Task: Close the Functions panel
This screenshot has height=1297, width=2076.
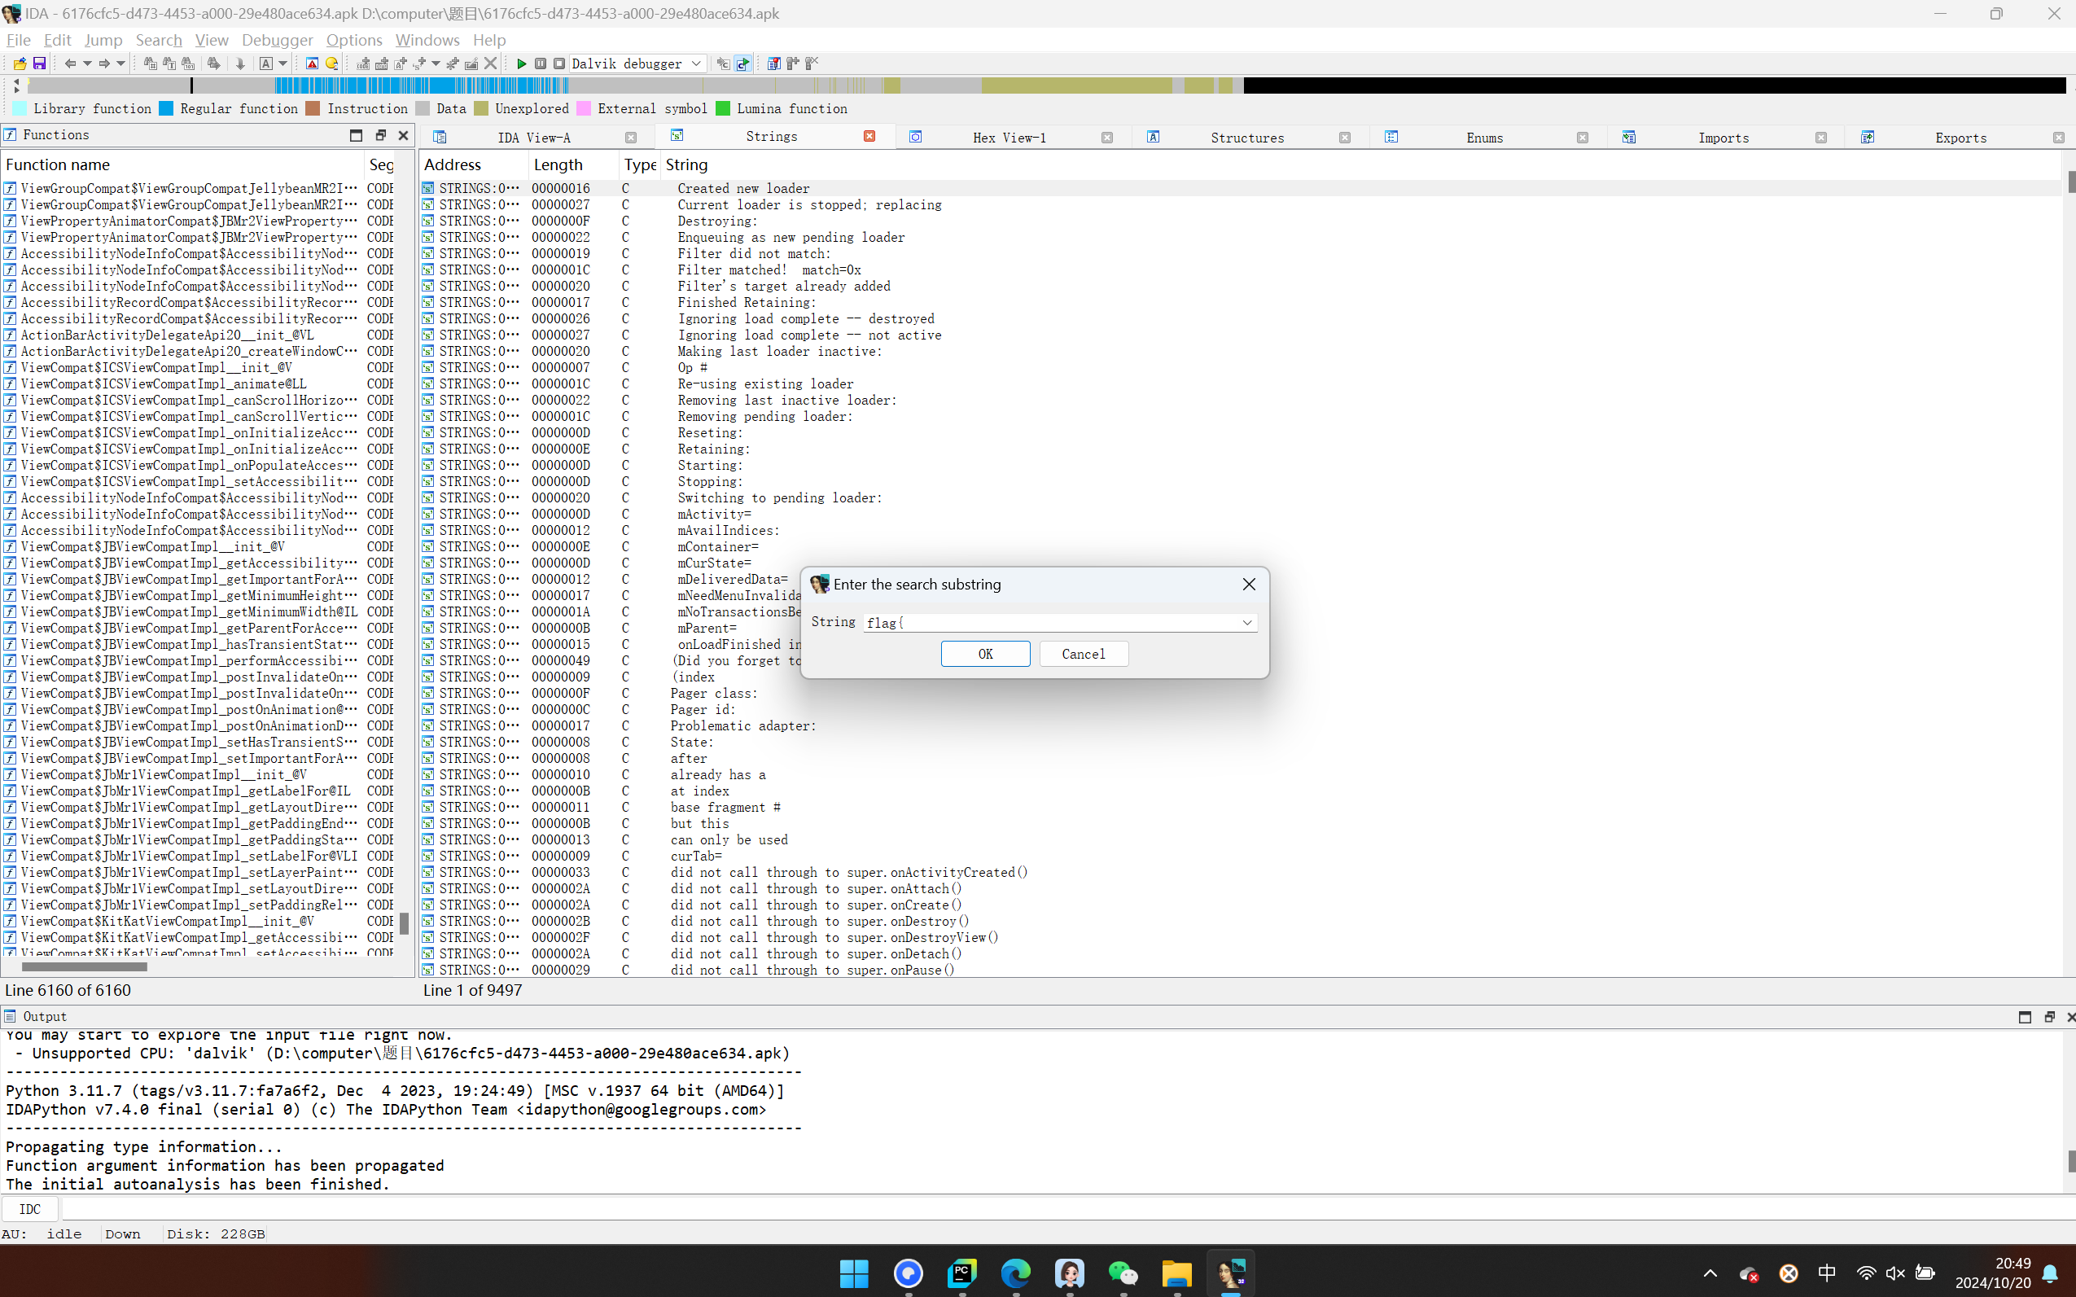Action: (403, 134)
